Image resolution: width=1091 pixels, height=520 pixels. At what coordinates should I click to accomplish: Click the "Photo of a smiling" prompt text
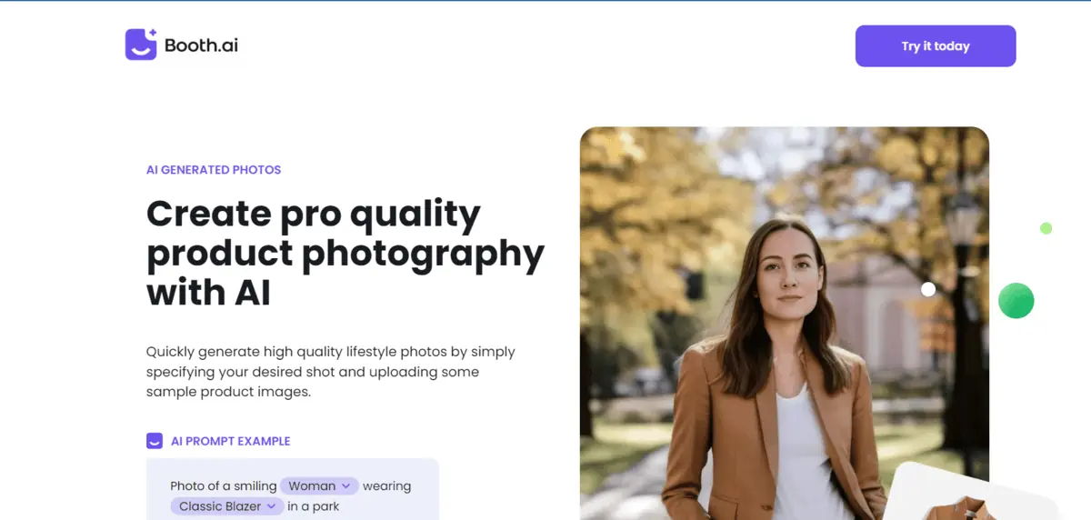pos(224,486)
